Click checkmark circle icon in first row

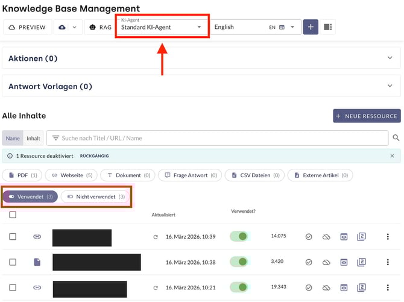point(309,238)
